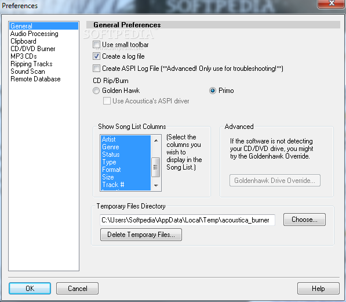Open the Audio Processing preferences

(34, 34)
